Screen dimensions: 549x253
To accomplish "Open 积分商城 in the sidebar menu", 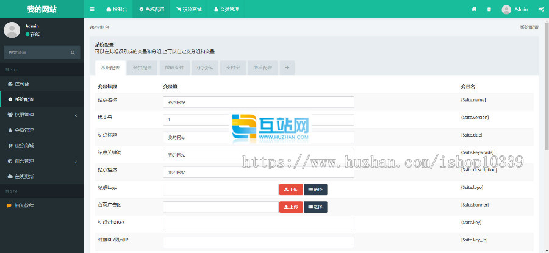I will pyautogui.click(x=42, y=146).
